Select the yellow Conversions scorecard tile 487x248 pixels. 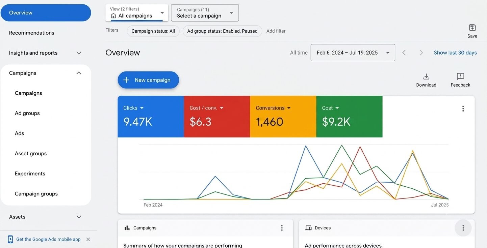283,117
